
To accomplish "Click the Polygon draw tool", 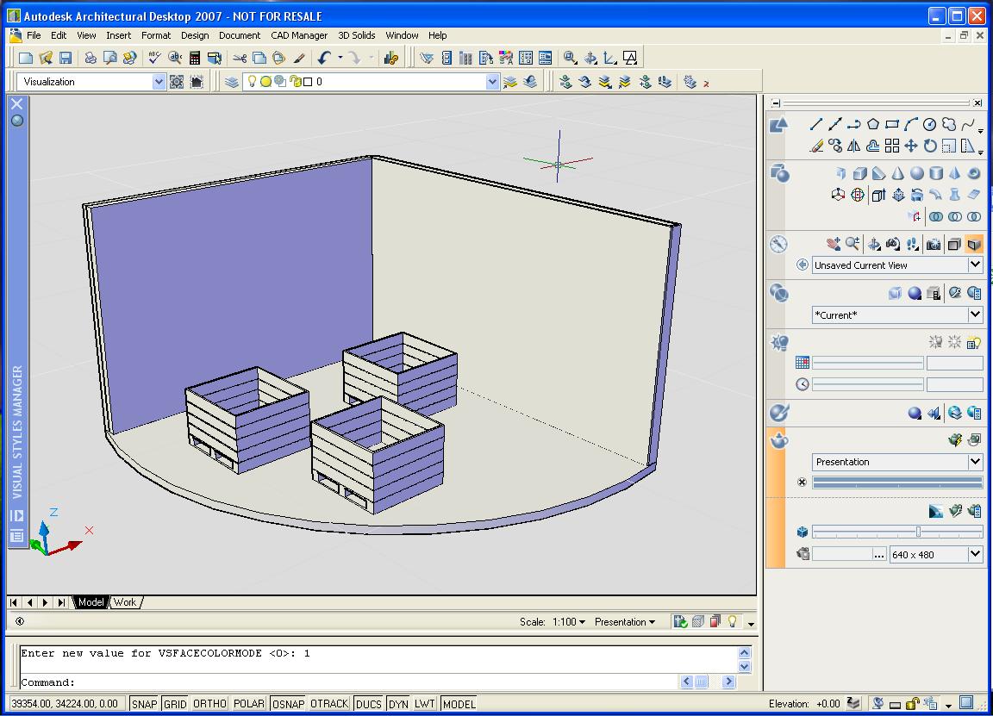I will [x=873, y=125].
